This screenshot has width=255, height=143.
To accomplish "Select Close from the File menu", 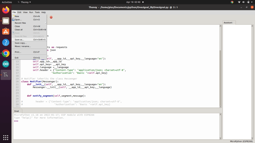I will click(29, 26).
